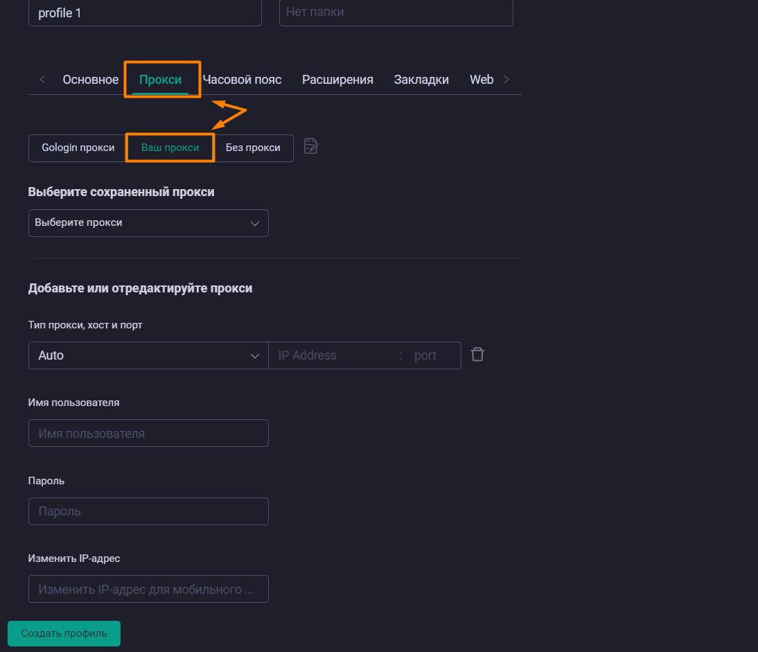Open the Расширения tab

337,79
